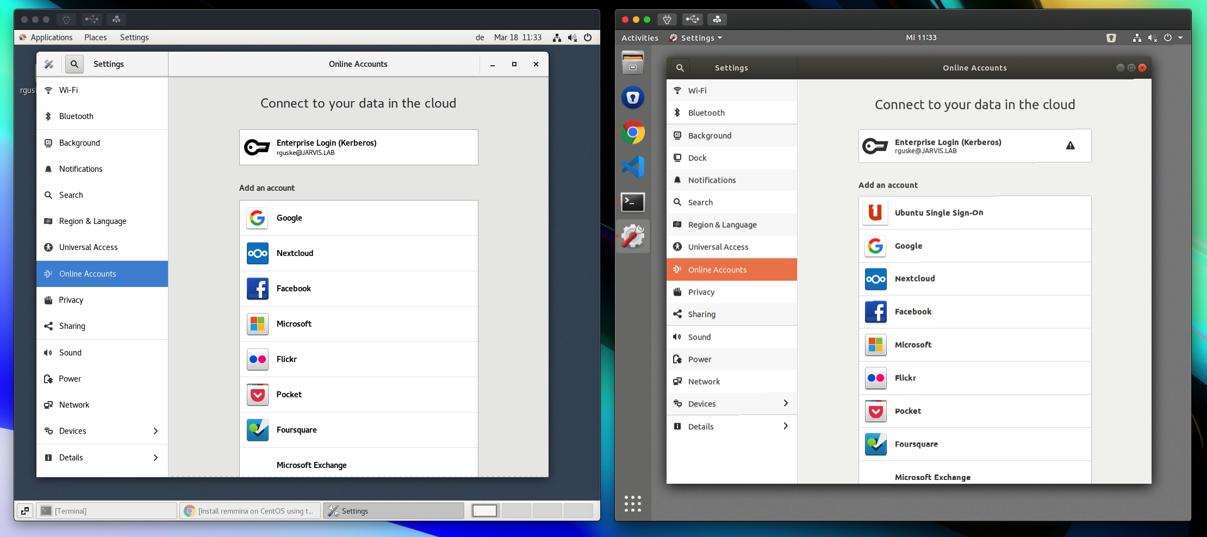Click CentOS taskbar show-desktop button
The width and height of the screenshot is (1207, 537).
[x=25, y=511]
